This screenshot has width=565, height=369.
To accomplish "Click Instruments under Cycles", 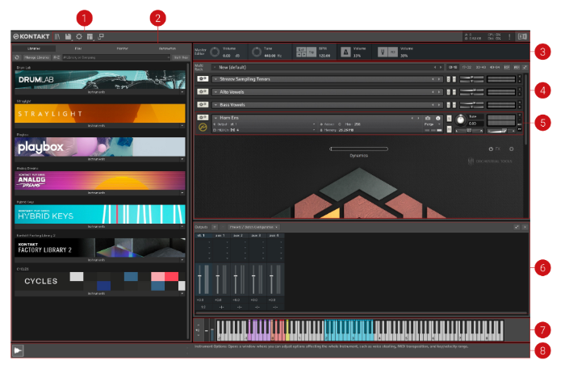I will [x=97, y=293].
